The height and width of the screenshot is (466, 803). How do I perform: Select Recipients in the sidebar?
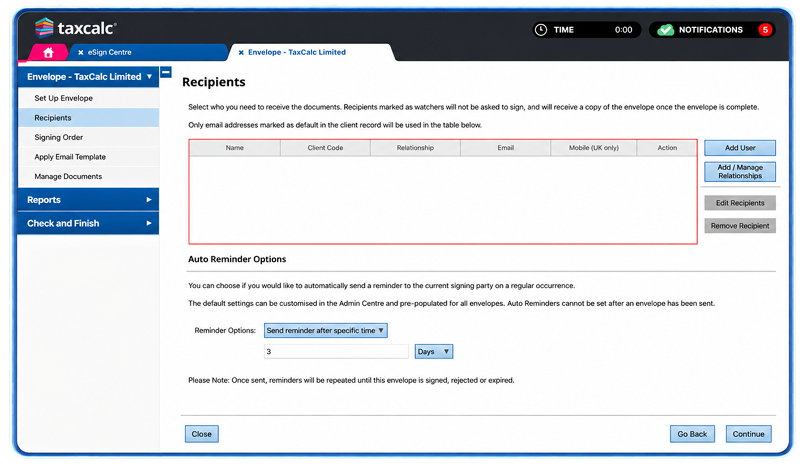pyautogui.click(x=88, y=118)
